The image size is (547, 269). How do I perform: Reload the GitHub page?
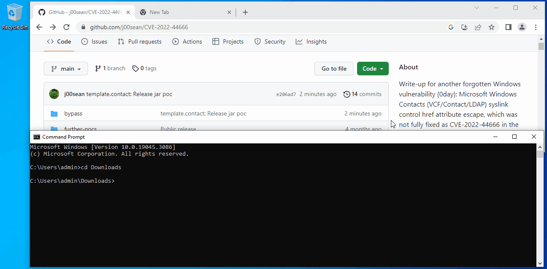click(66, 27)
